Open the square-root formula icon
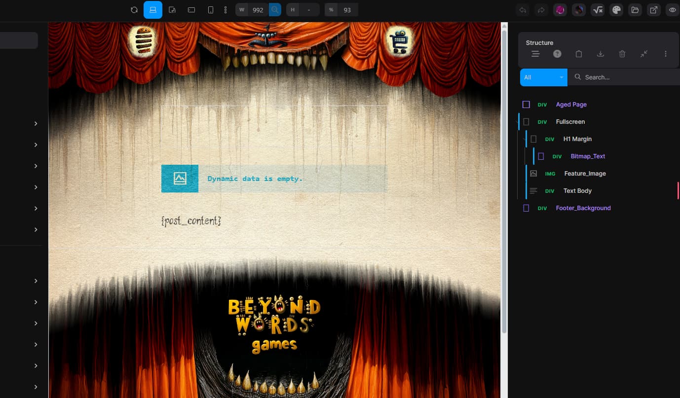Image resolution: width=680 pixels, height=398 pixels. point(598,10)
